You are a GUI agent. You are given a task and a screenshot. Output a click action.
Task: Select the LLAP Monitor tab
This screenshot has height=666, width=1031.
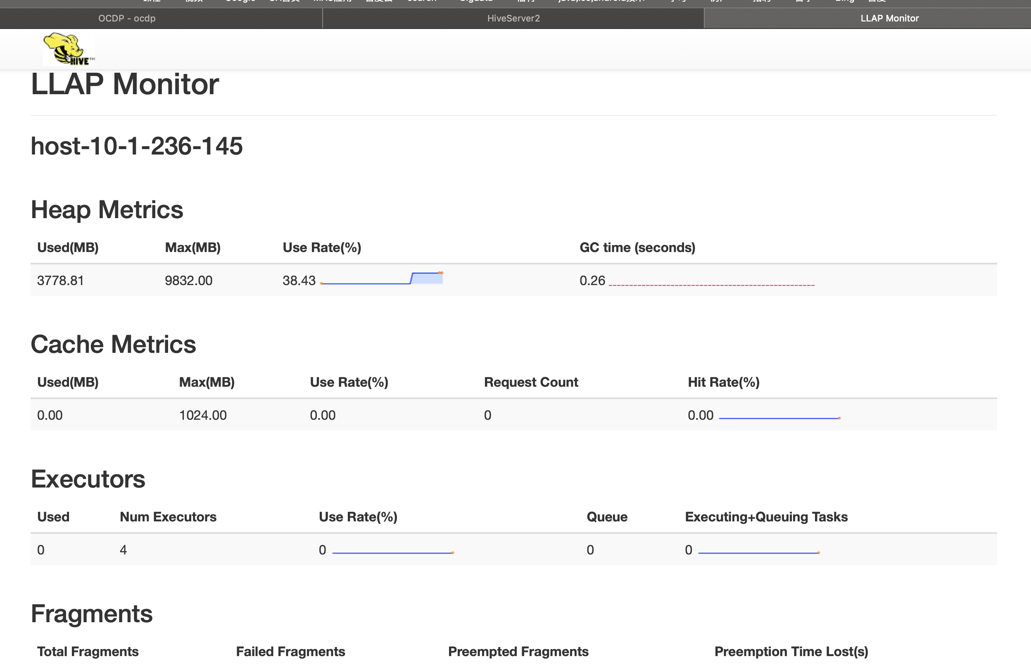[889, 18]
